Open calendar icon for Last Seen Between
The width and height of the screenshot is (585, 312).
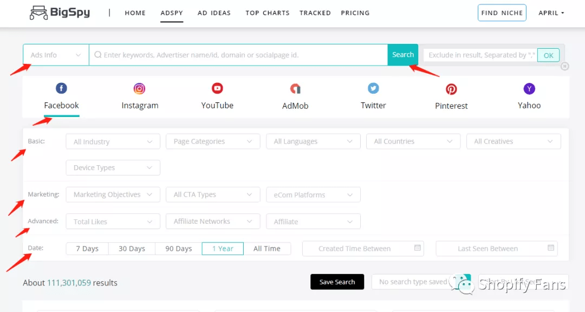[551, 248]
